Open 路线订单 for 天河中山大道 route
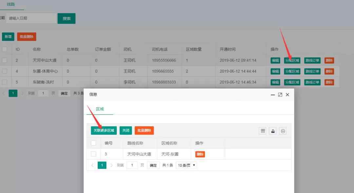The image size is (354, 193). 312,61
